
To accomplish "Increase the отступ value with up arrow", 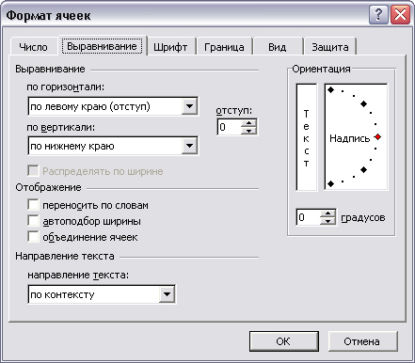I will tap(249, 123).
